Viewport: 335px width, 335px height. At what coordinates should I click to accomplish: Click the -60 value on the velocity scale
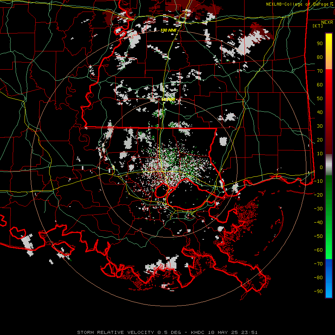318,250
